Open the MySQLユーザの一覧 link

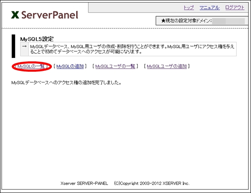tap(115, 66)
